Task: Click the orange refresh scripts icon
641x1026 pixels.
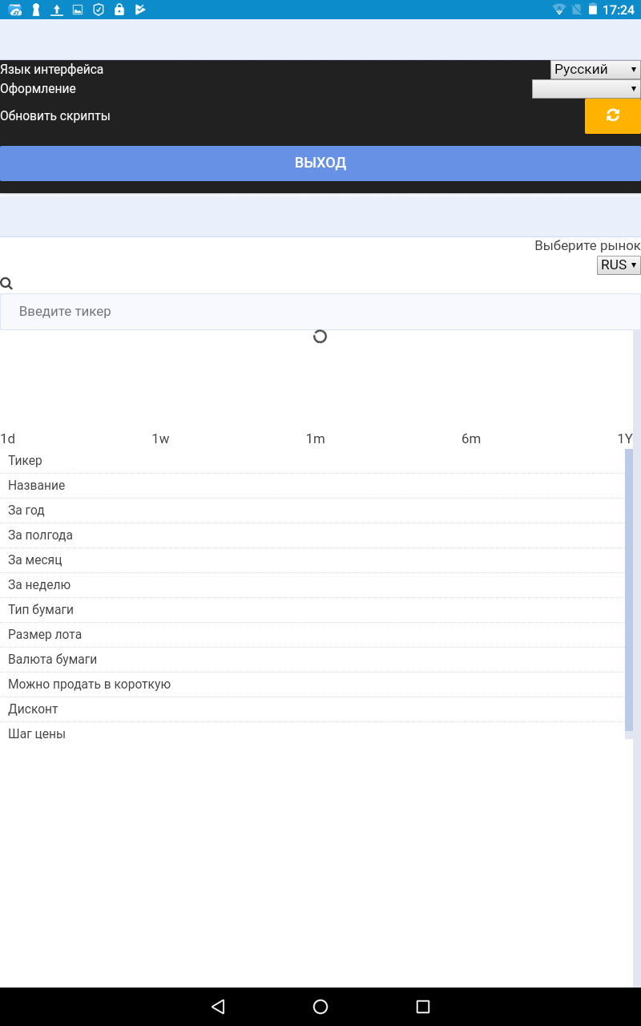Action: [613, 116]
